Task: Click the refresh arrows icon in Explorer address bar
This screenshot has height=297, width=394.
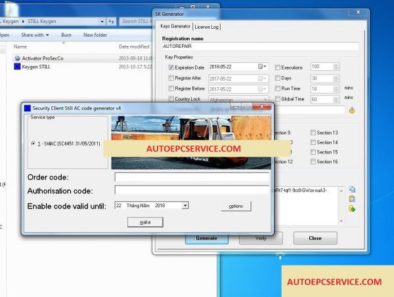Action: point(112,22)
